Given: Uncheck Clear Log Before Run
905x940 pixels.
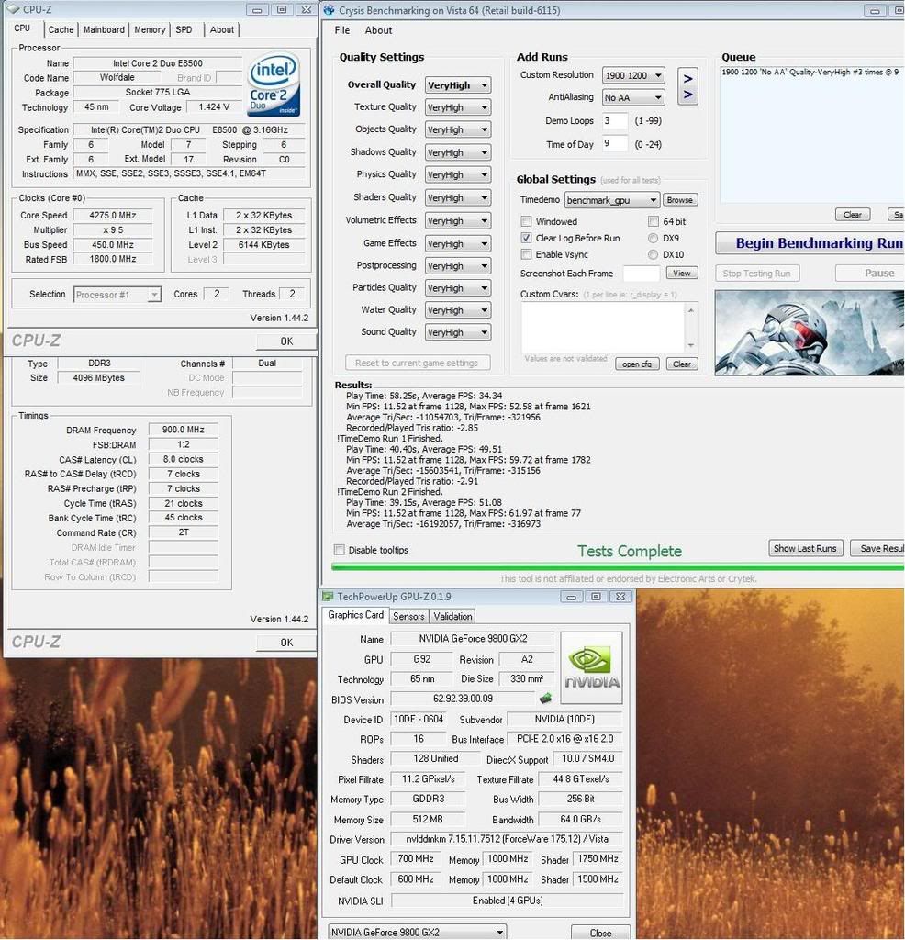Looking at the screenshot, I should [526, 238].
